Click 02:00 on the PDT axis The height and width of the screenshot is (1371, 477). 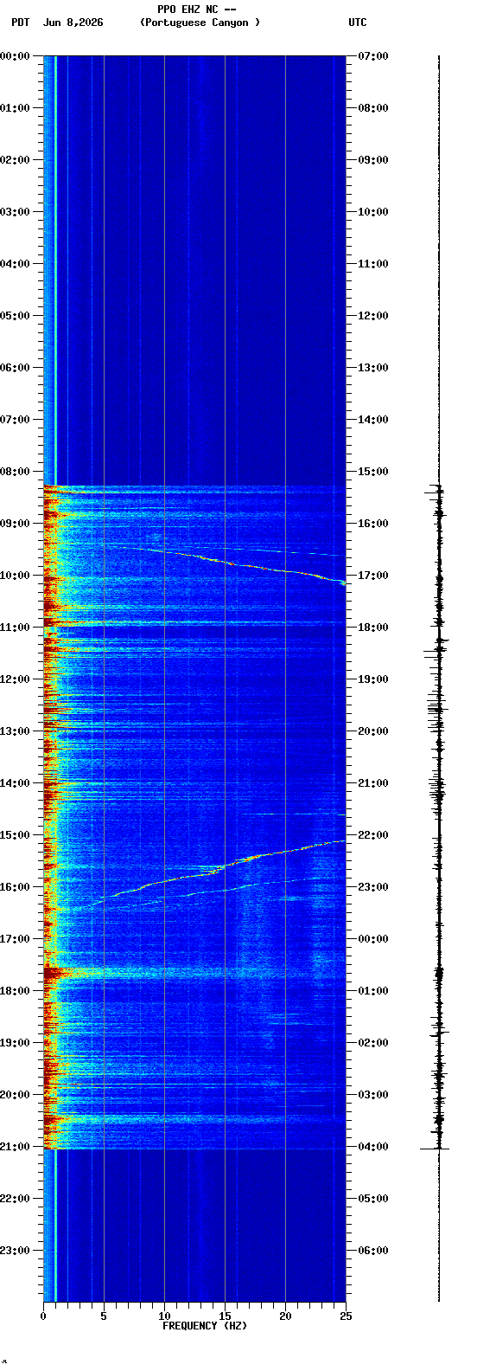tap(15, 160)
